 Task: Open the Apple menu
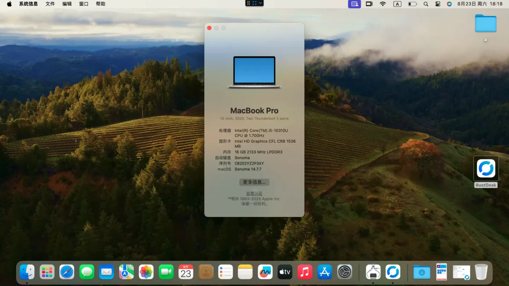[9, 4]
